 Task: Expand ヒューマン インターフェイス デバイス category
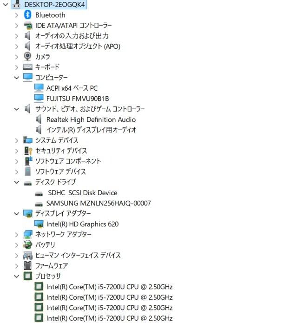point(17,256)
